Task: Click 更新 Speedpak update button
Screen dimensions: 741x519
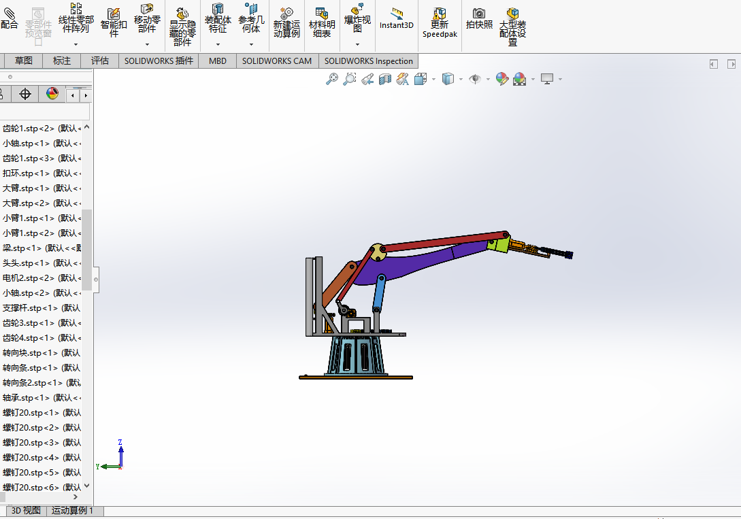Action: (x=440, y=22)
